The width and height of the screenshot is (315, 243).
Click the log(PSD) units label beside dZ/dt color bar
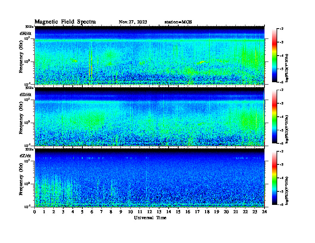pyautogui.click(x=287, y=191)
